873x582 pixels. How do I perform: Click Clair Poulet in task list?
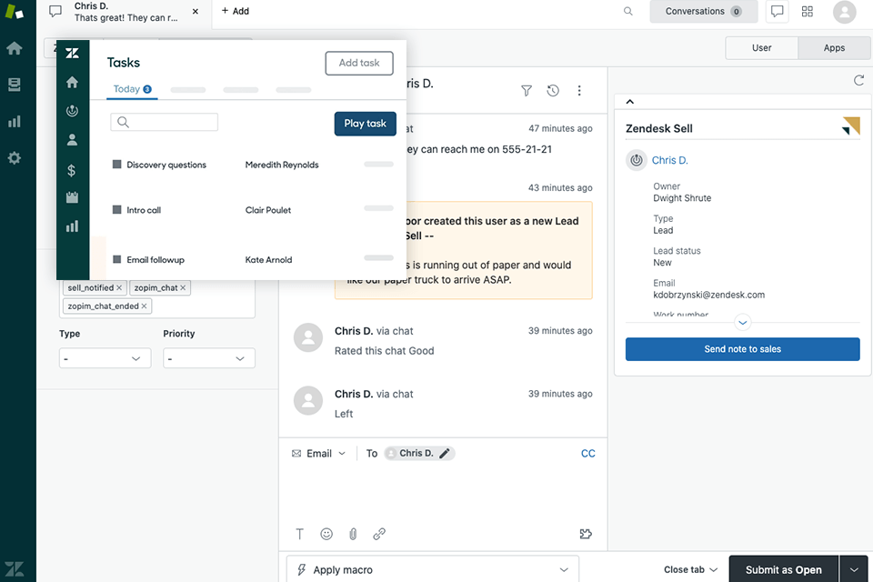click(268, 210)
